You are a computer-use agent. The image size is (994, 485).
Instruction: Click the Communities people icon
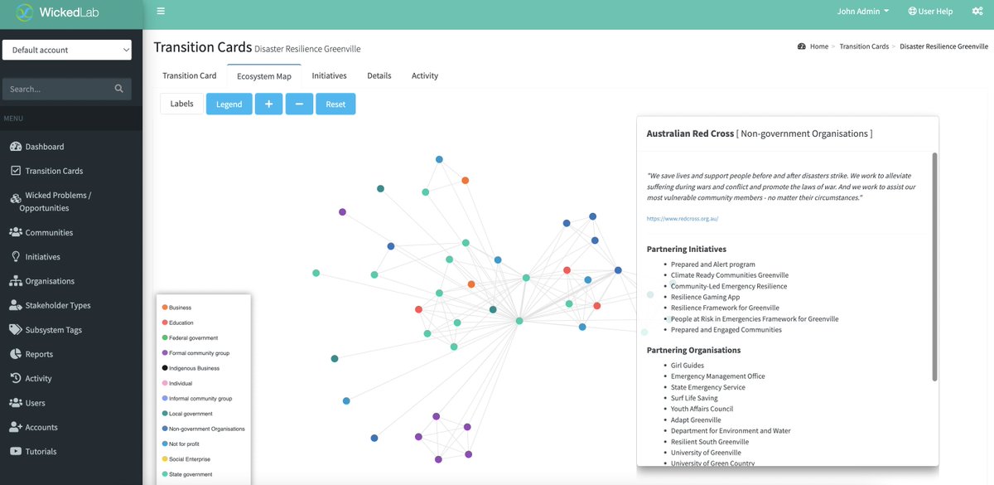click(16, 232)
